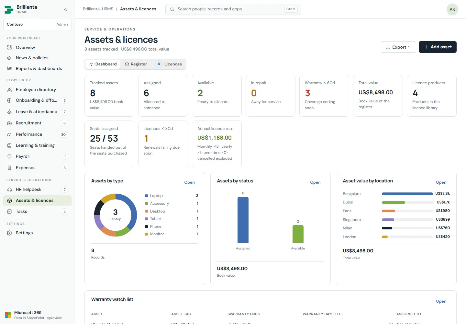Image resolution: width=466 pixels, height=324 pixels.
Task: Click the Bengaluru location value bar
Action: point(407,194)
